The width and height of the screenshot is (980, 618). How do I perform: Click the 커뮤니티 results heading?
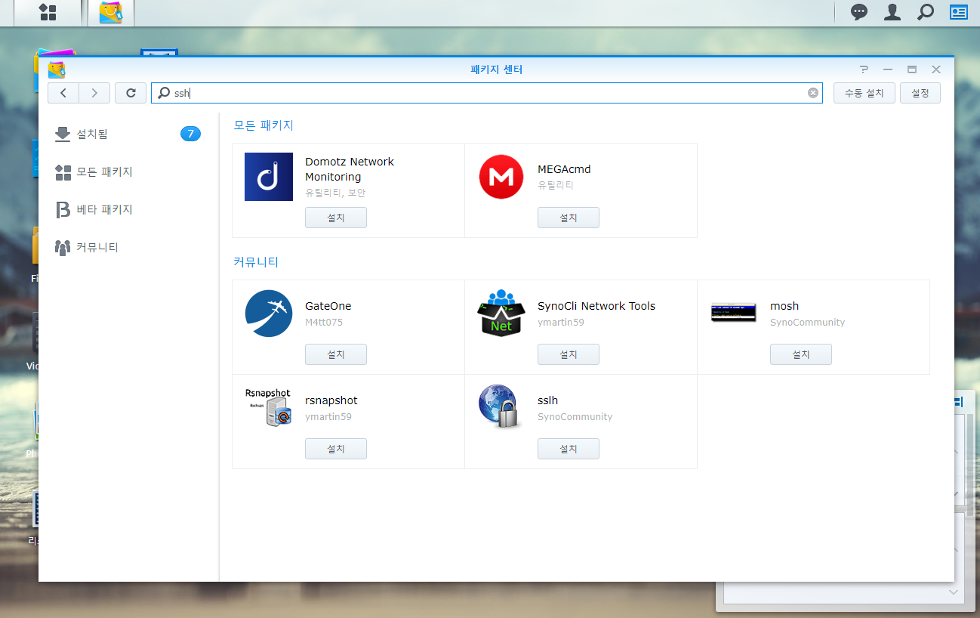256,262
